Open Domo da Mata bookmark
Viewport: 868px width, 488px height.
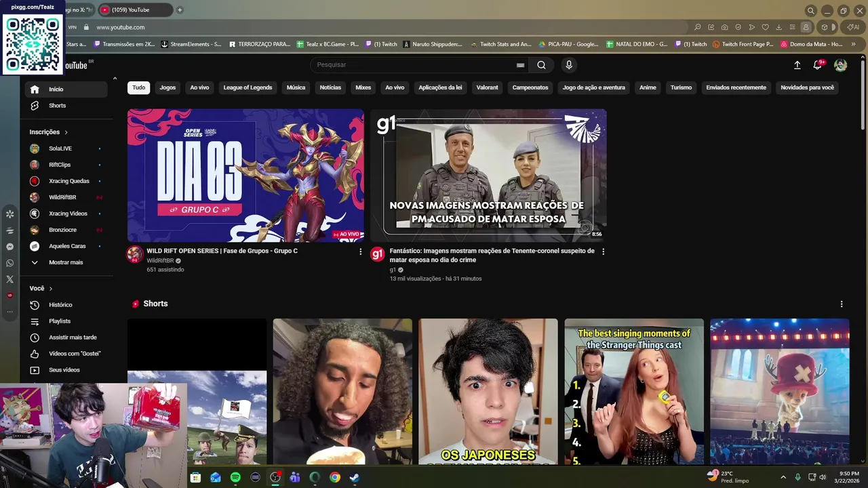[x=811, y=44]
